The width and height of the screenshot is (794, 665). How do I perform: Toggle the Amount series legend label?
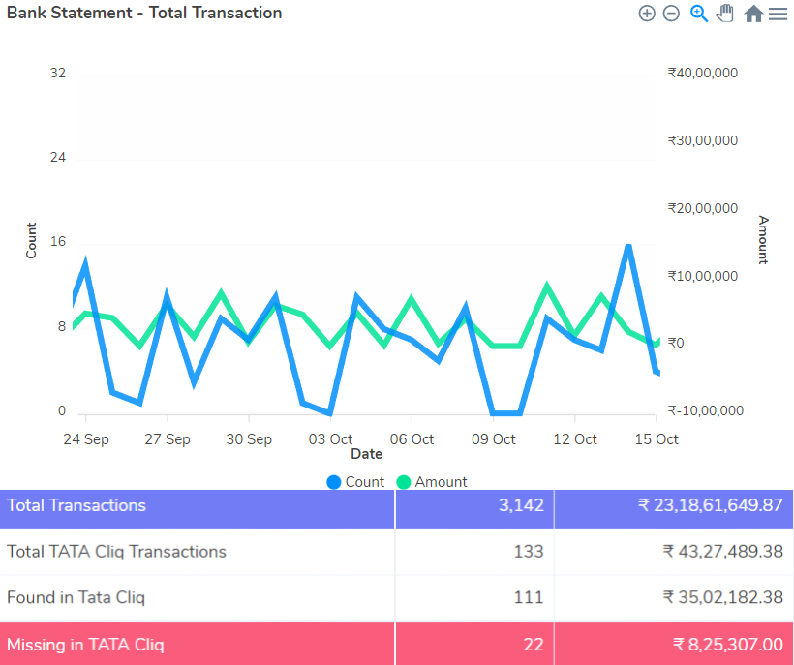[441, 482]
